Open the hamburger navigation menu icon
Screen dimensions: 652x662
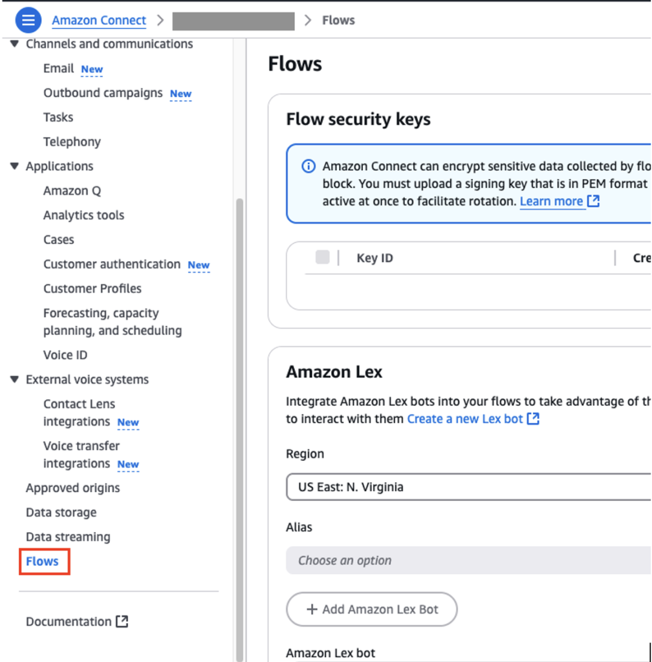click(x=28, y=20)
